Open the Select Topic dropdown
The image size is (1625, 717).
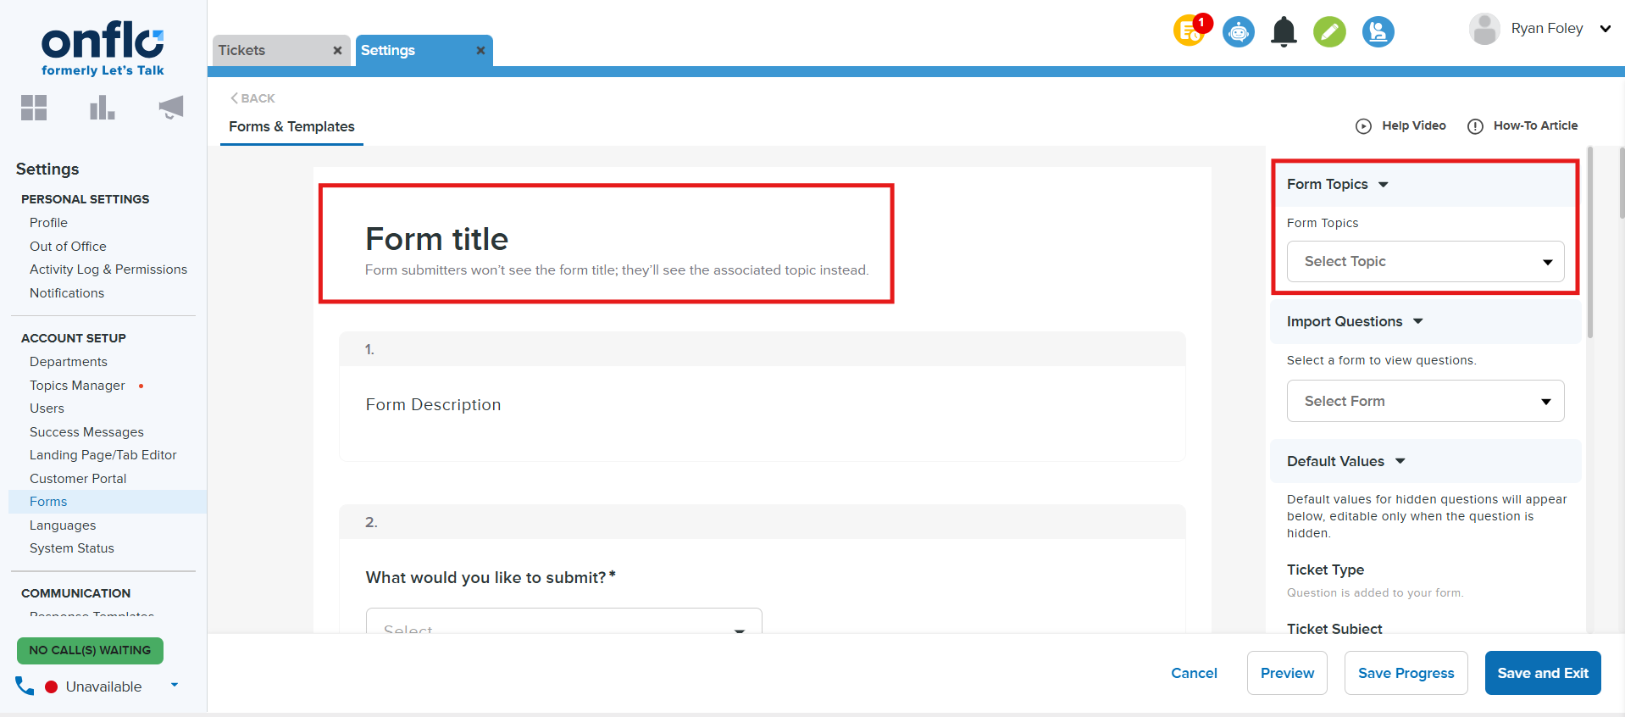coord(1425,262)
